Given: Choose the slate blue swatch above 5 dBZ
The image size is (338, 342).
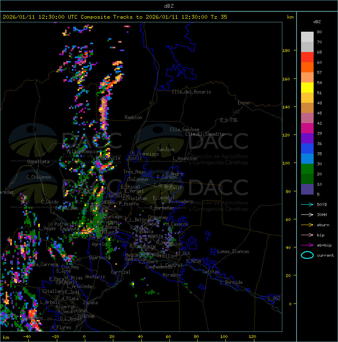Looking at the screenshot, I should click(x=307, y=189).
